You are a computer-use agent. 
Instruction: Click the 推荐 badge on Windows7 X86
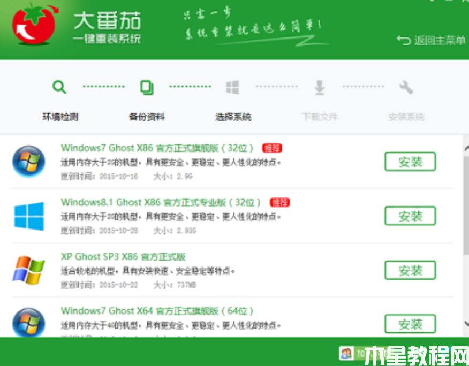click(x=272, y=148)
